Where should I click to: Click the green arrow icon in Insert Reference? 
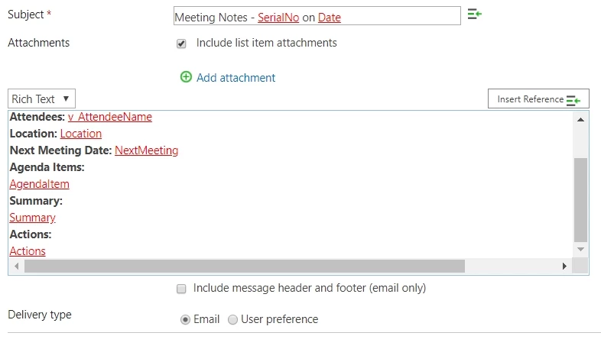pos(573,100)
